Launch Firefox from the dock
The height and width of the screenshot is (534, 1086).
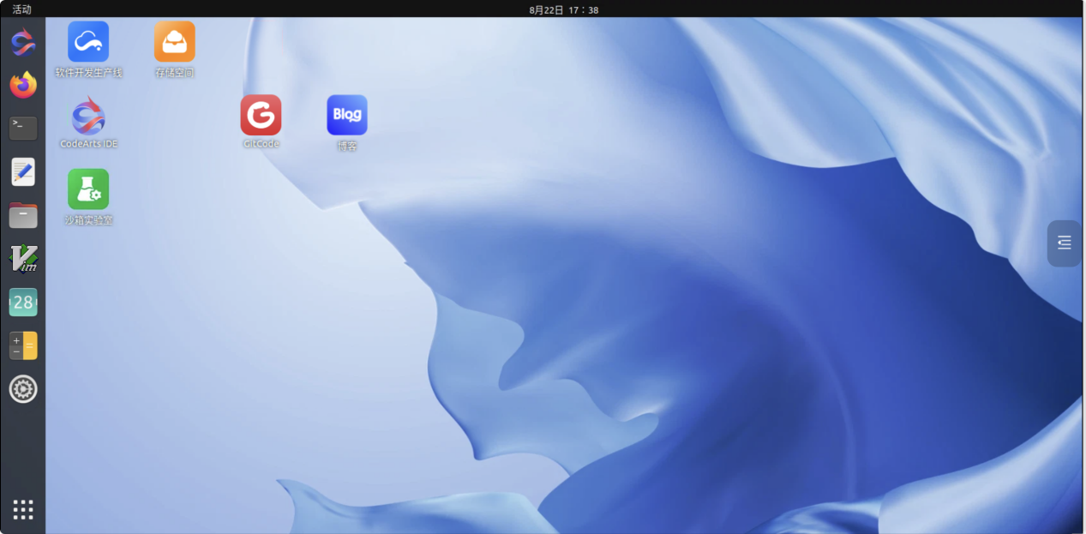click(x=23, y=85)
